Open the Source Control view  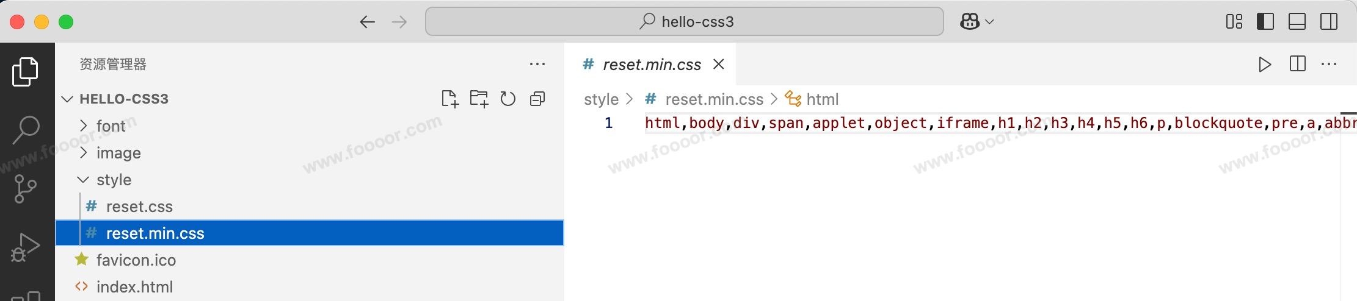click(26, 188)
